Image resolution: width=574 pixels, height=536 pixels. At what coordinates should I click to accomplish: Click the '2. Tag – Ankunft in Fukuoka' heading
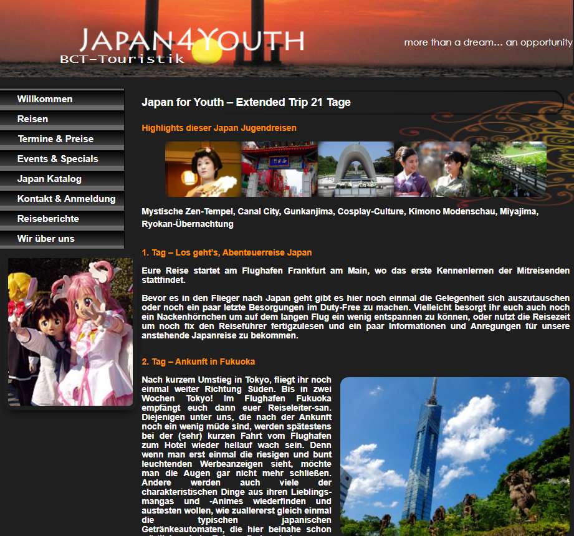tap(198, 361)
